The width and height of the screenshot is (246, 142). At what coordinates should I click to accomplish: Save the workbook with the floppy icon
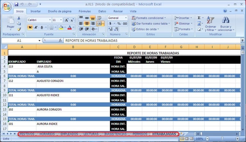(x=16, y=4)
